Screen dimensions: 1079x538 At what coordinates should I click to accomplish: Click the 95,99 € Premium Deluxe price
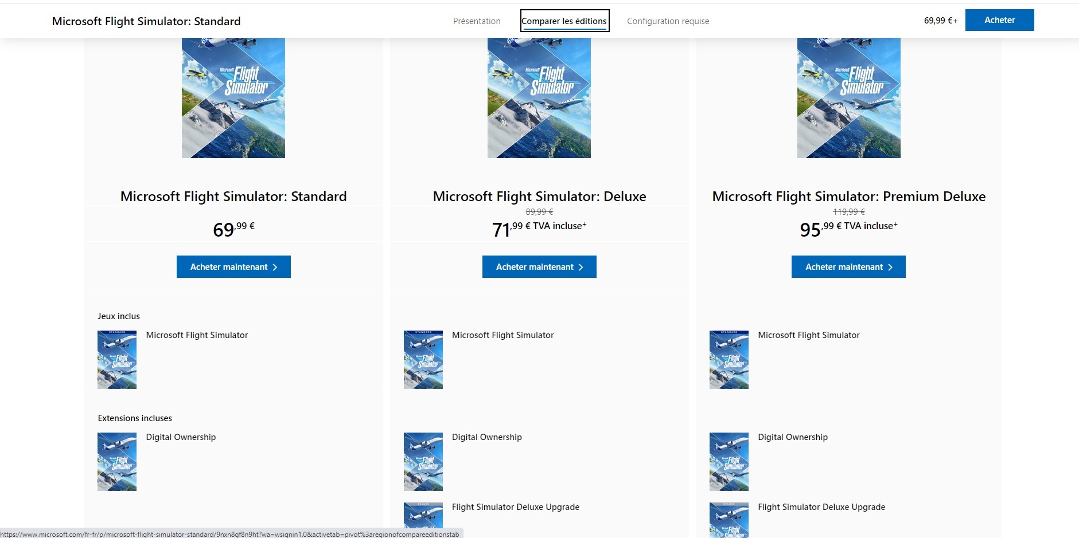tap(849, 229)
